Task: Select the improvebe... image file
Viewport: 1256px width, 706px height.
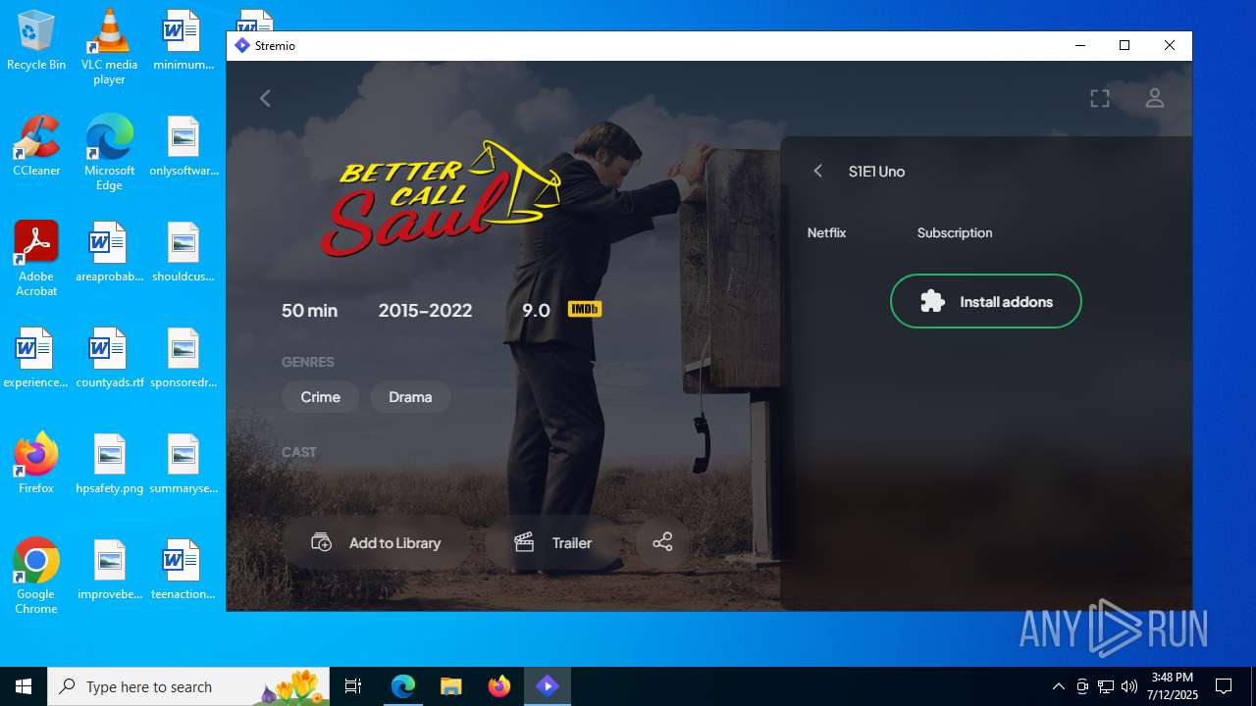Action: point(109,570)
